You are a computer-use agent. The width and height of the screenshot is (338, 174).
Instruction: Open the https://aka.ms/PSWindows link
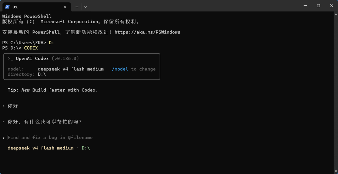(147, 32)
